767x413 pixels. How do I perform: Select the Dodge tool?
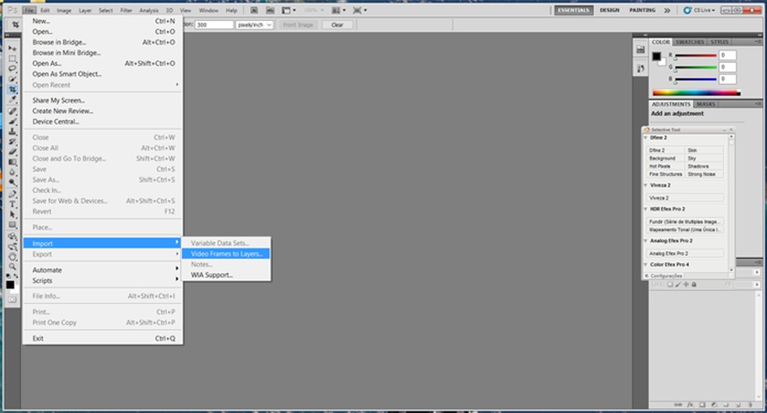tap(12, 183)
